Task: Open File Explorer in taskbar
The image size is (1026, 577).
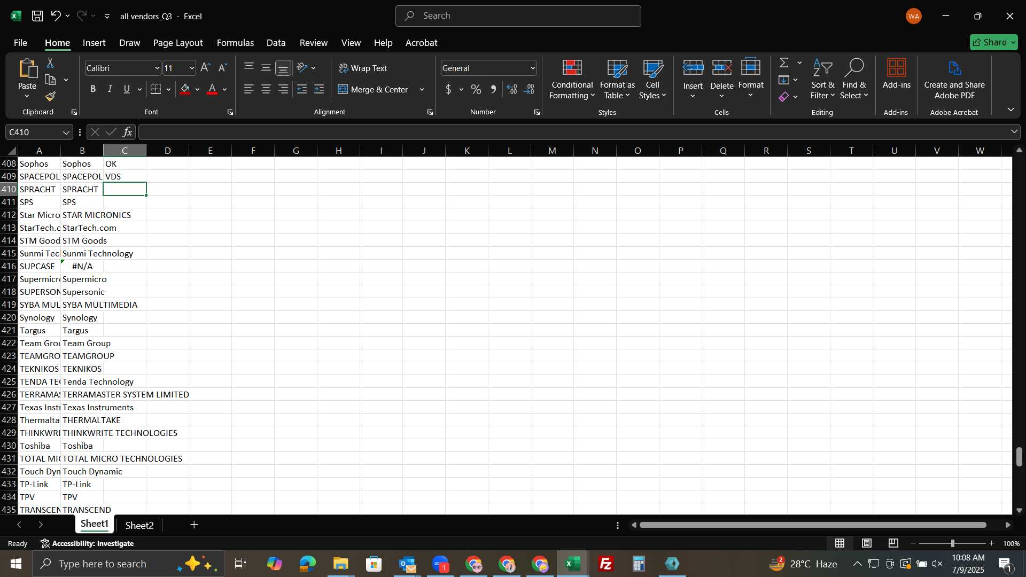Action: tap(340, 564)
